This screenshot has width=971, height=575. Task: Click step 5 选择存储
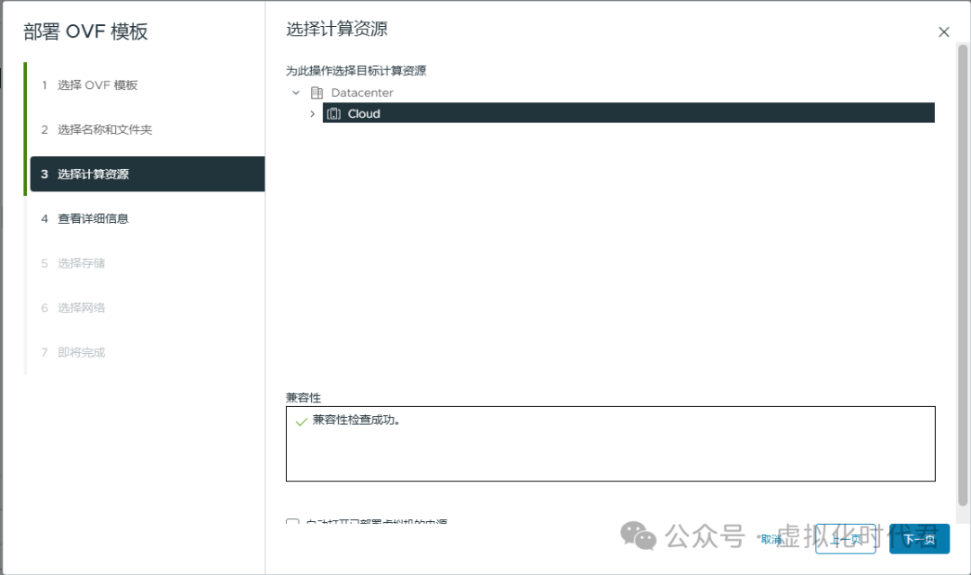pos(80,262)
